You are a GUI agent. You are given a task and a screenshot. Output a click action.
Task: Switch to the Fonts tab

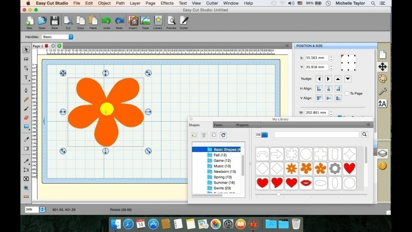point(218,125)
